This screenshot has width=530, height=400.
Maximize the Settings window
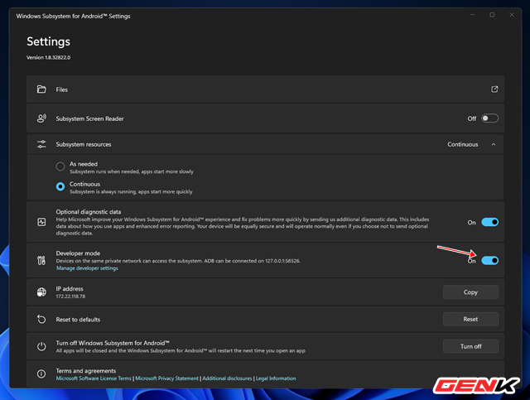coord(492,15)
